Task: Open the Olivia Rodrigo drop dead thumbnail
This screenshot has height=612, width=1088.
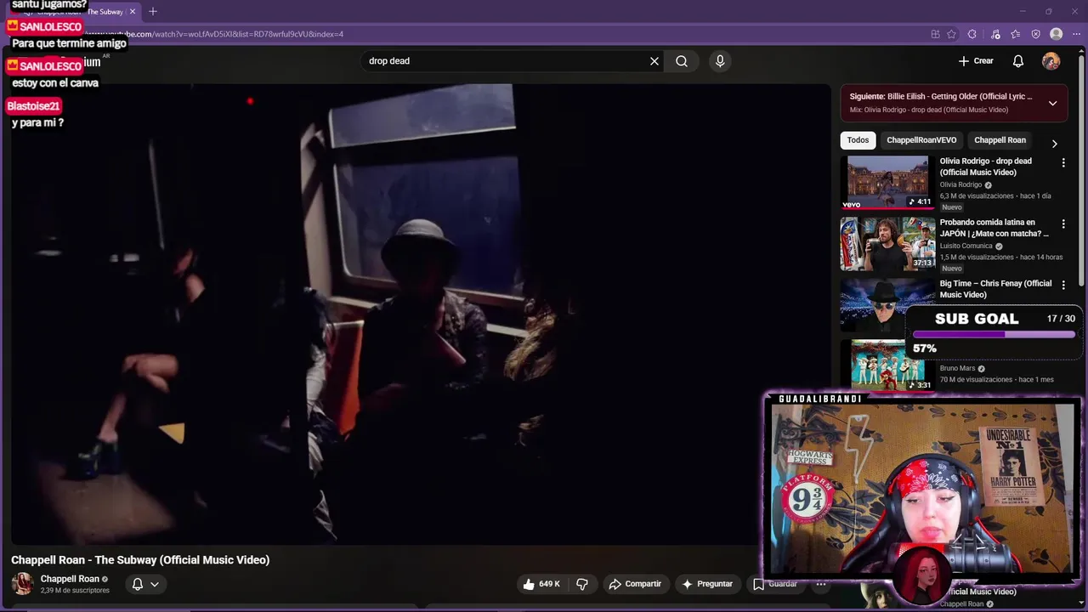Action: 887,182
